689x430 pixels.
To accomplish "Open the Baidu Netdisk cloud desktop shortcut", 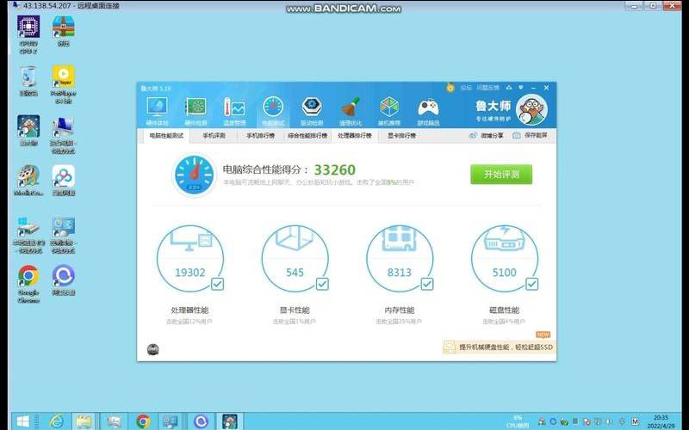I will coord(63,181).
